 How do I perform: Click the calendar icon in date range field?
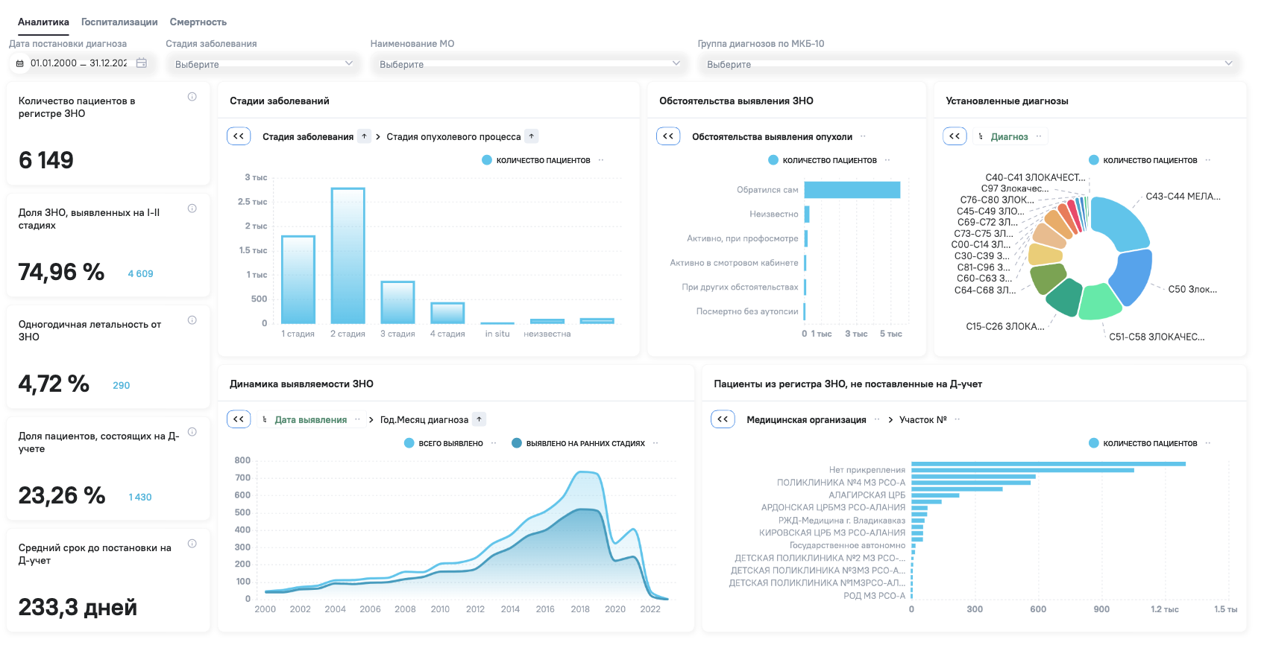[142, 63]
